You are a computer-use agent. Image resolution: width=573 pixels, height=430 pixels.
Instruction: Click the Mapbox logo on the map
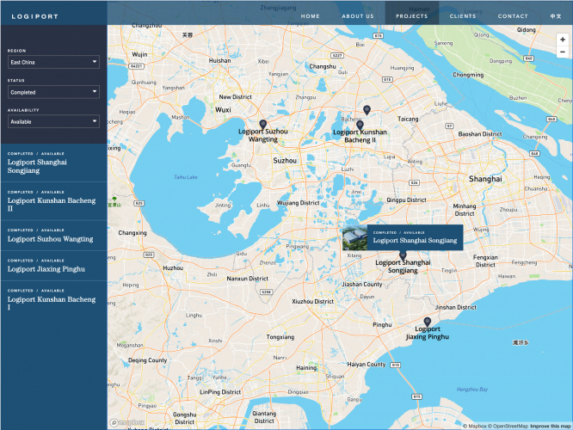127,423
